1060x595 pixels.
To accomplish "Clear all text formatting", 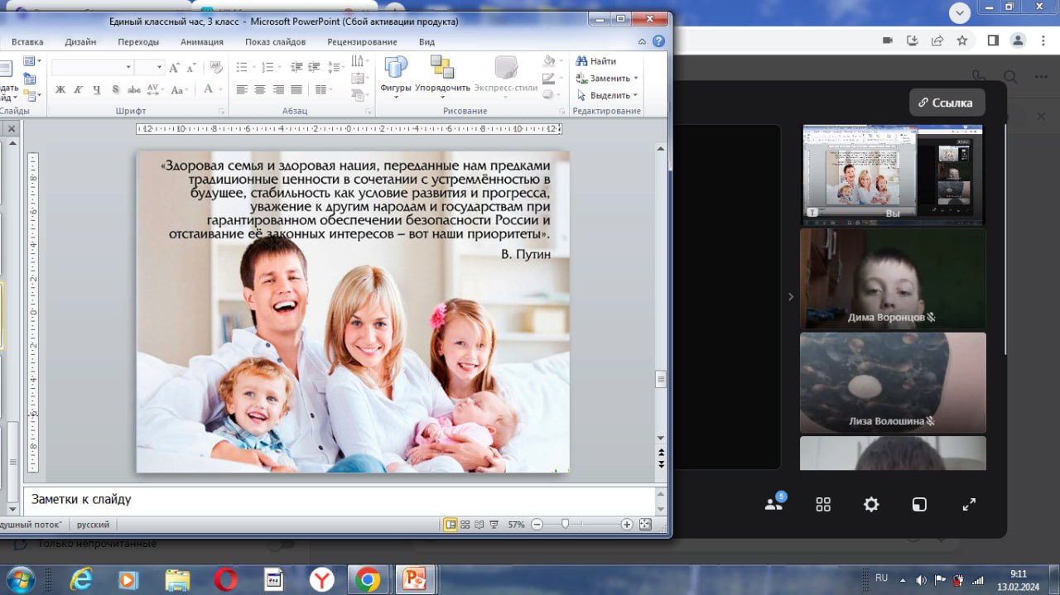I will click(216, 68).
